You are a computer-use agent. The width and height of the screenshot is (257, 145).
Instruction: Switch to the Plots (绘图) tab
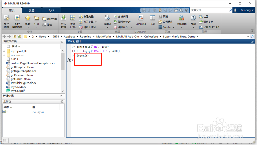32,10
